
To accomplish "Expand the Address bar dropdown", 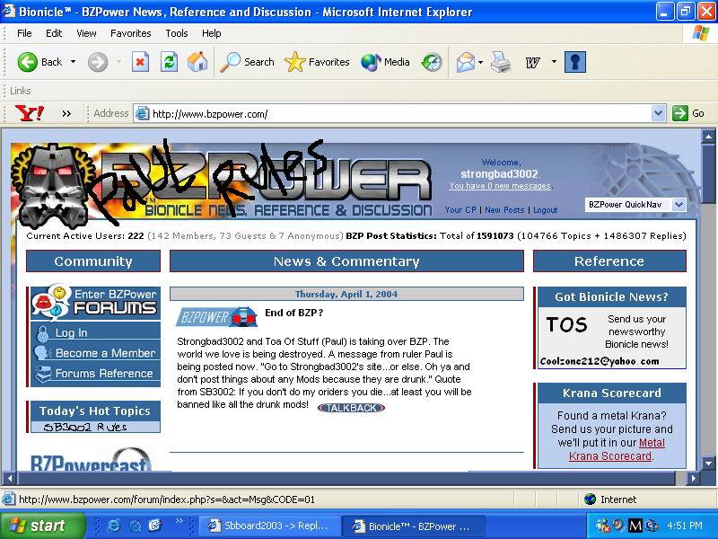I will click(x=658, y=113).
